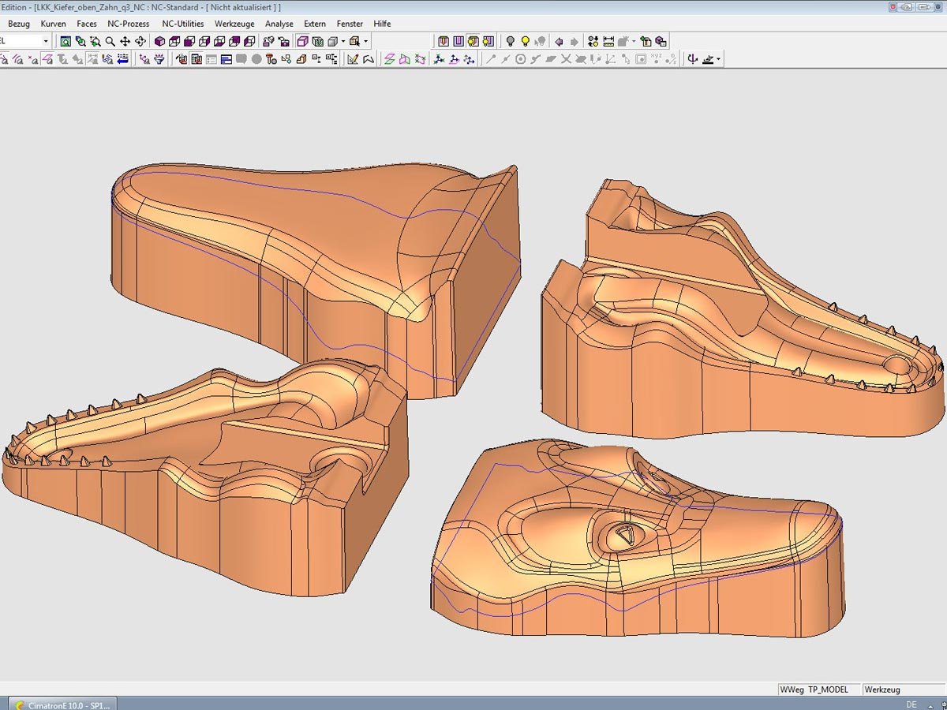This screenshot has height=710, width=947.
Task: Choose the solid purple shaded cube view
Action: (x=159, y=41)
